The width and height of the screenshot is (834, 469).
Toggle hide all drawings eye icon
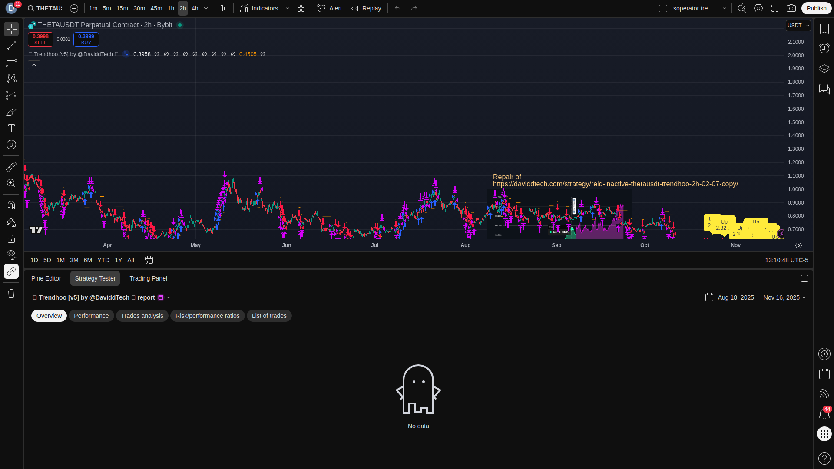click(11, 254)
